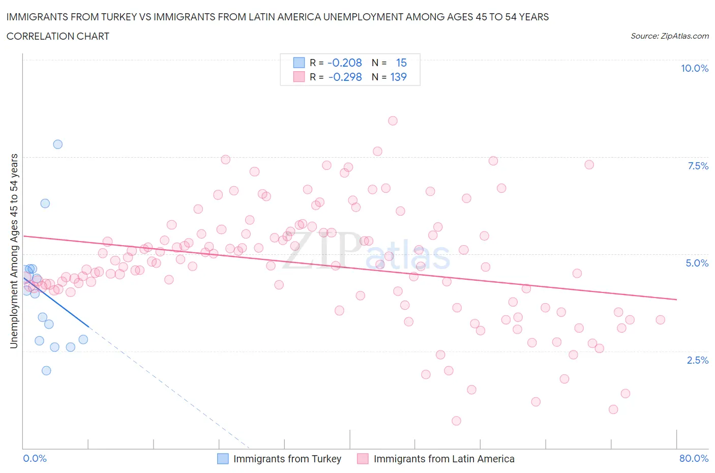Open the Source: ZipAtlas.com link
This screenshot has height=473, width=715.
pyautogui.click(x=669, y=36)
